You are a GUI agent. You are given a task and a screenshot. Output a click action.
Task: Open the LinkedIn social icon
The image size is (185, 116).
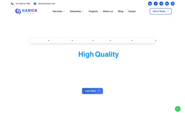tap(150, 3)
